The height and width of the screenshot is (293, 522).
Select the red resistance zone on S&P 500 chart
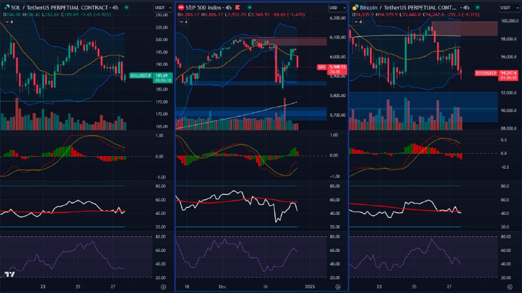tap(289, 42)
